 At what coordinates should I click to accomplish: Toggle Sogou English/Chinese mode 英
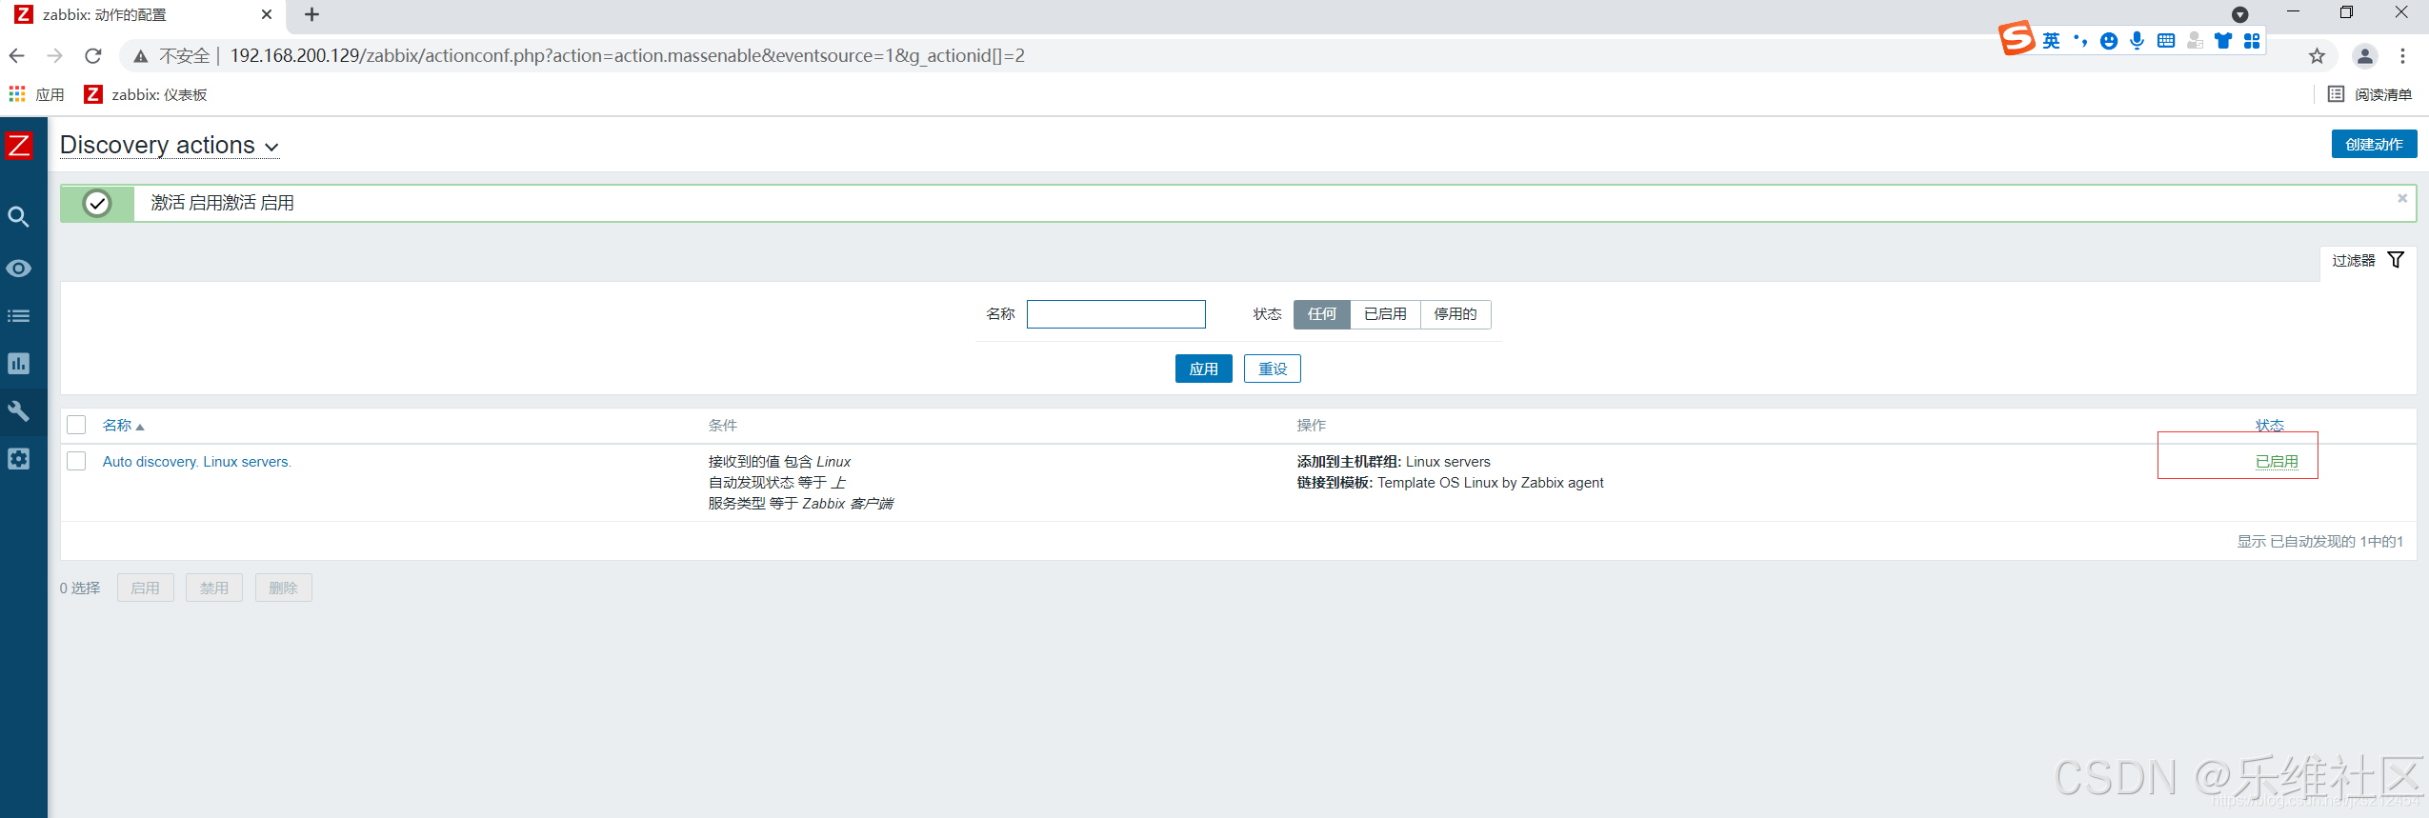click(x=2051, y=40)
